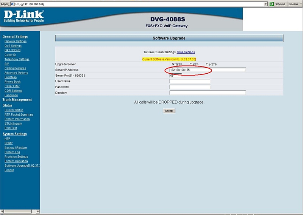The image size is (303, 215).
Task: Expand the Links toolbar chevron
Action: coord(301,4)
